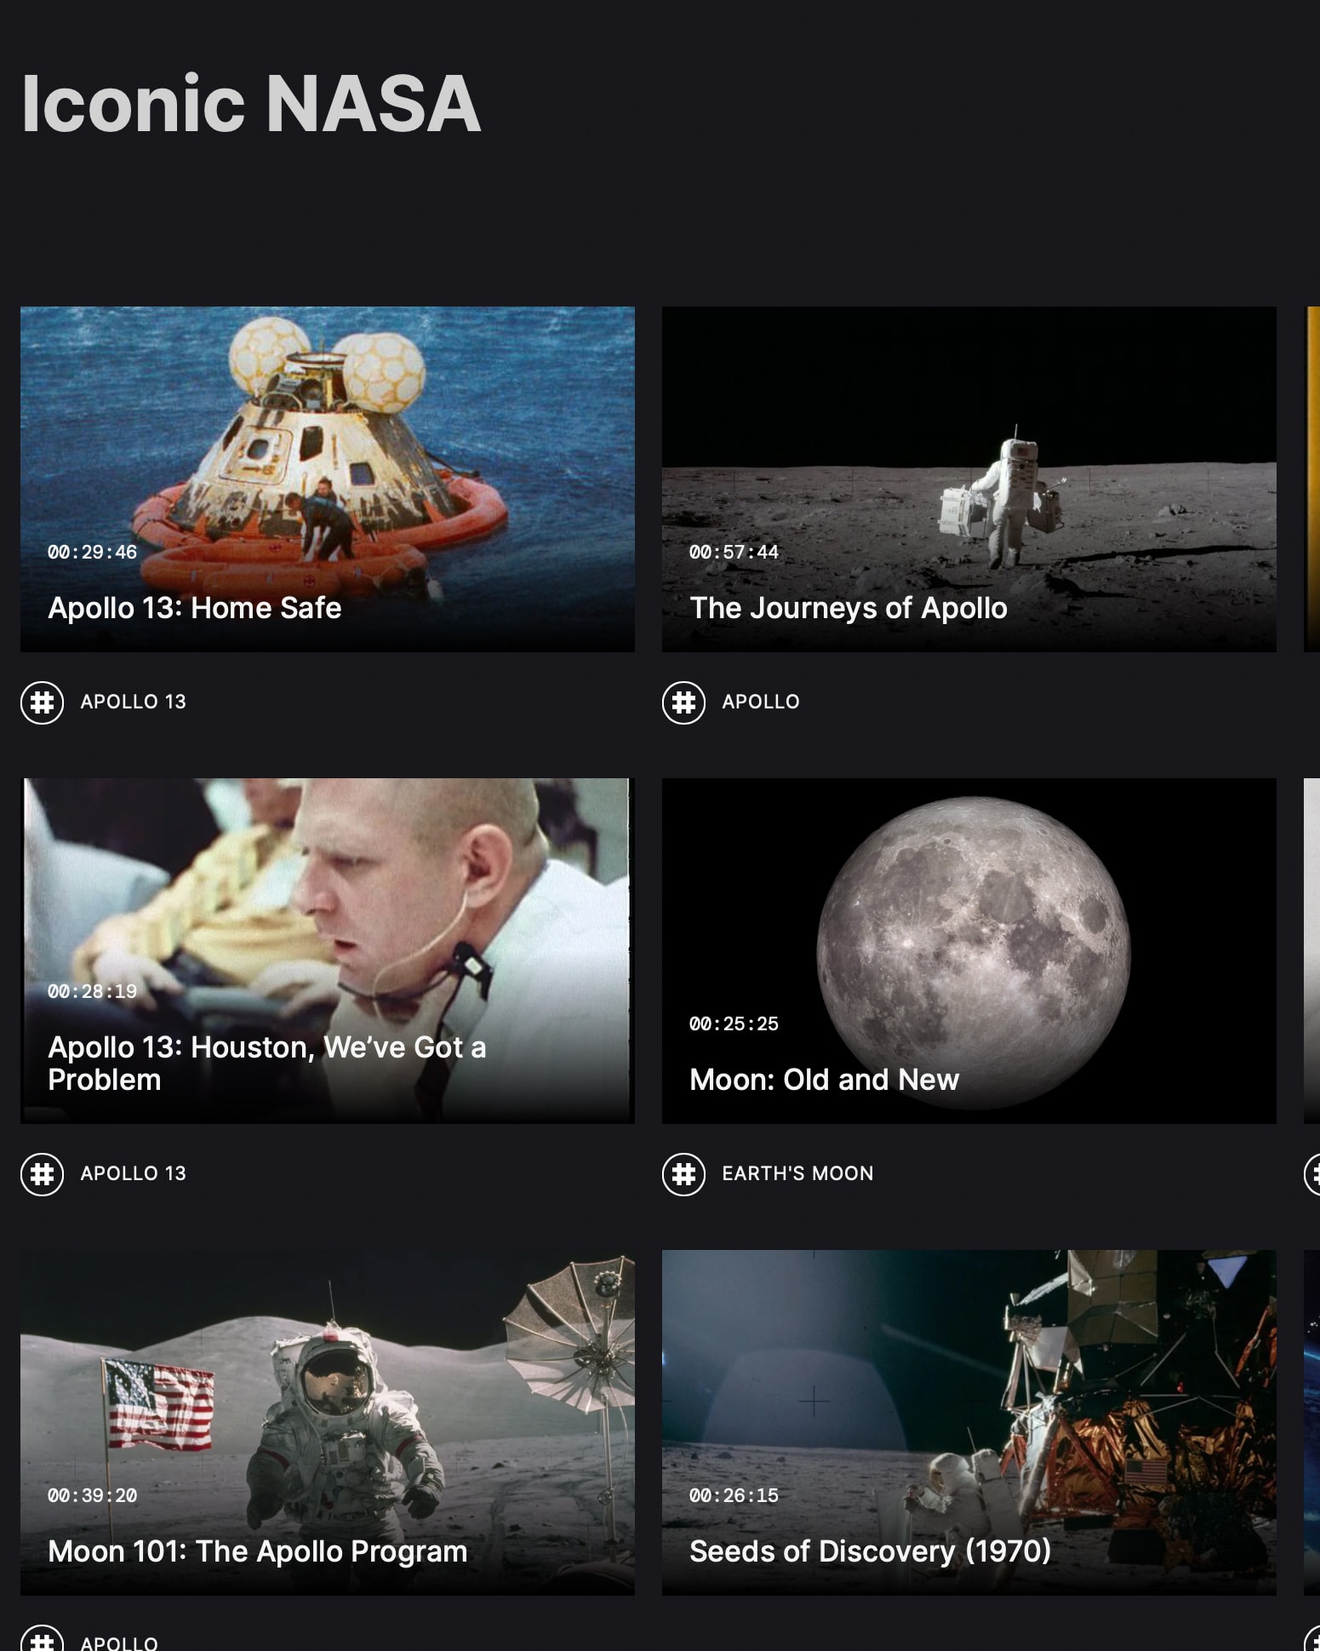
Task: Click hashtag icon under Apollo 13: Home Safe
Action: (x=42, y=702)
